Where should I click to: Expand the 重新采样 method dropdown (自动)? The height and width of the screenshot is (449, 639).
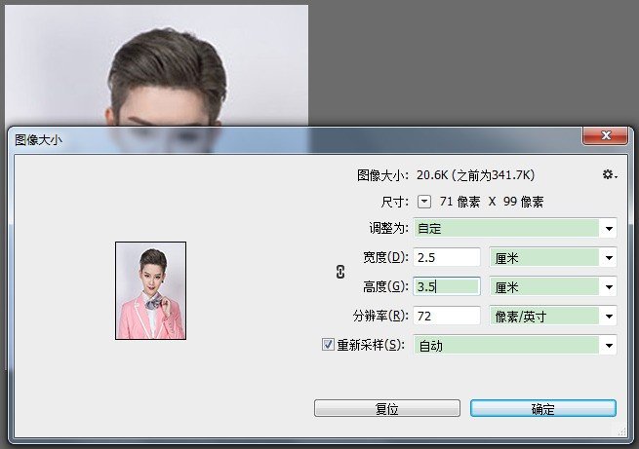coord(515,345)
